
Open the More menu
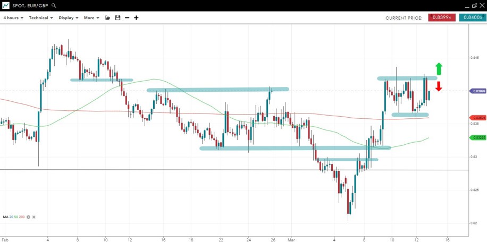pos(91,18)
